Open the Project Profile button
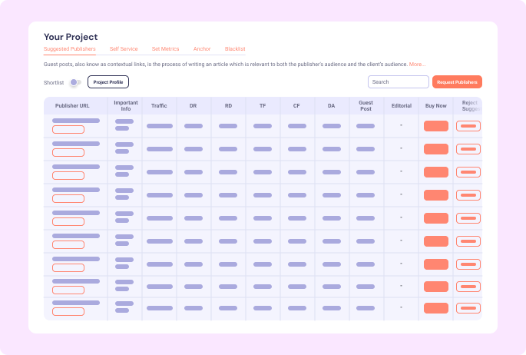The image size is (526, 355). (x=108, y=82)
